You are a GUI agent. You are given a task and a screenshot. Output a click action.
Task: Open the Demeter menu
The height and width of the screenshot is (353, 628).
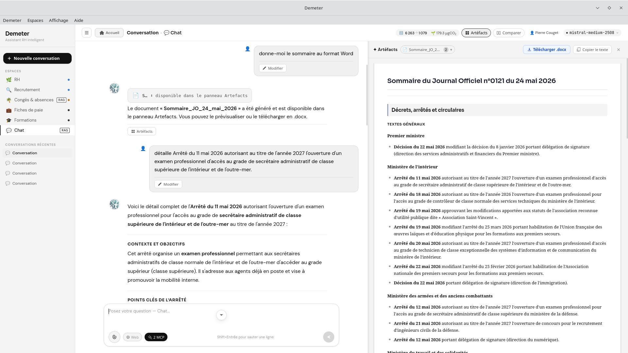tap(12, 20)
